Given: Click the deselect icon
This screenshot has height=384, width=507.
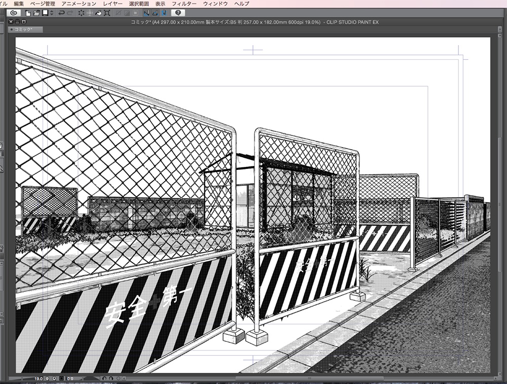Looking at the screenshot, I should [x=119, y=13].
